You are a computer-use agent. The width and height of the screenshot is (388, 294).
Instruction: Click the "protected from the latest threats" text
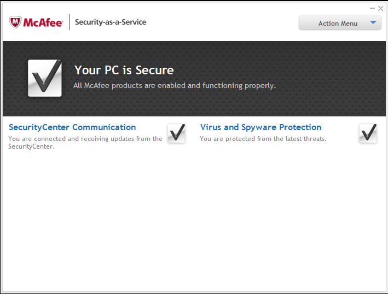[263, 139]
